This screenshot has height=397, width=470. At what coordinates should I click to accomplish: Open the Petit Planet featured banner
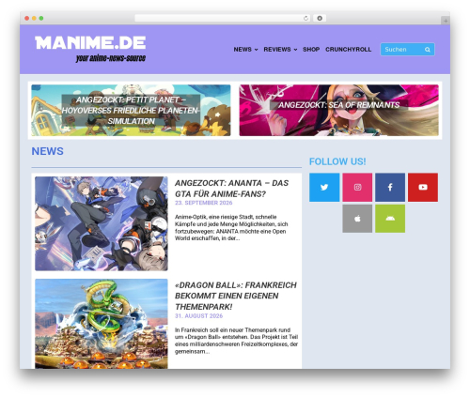131,110
